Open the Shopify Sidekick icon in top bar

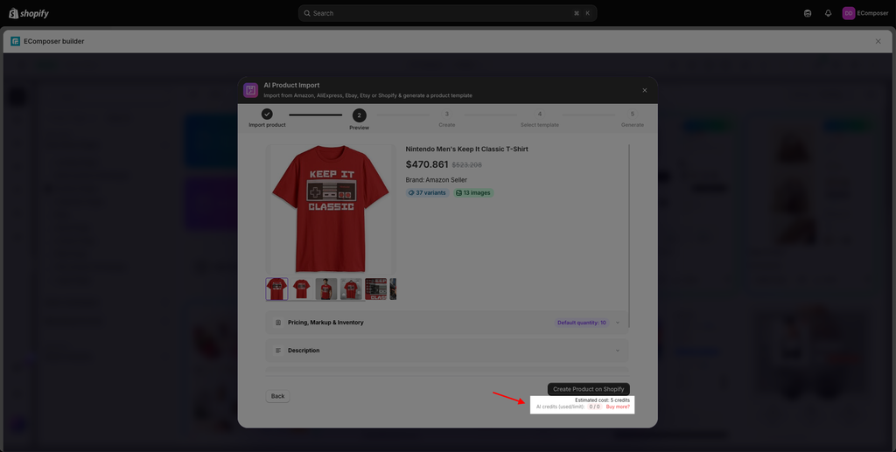808,13
